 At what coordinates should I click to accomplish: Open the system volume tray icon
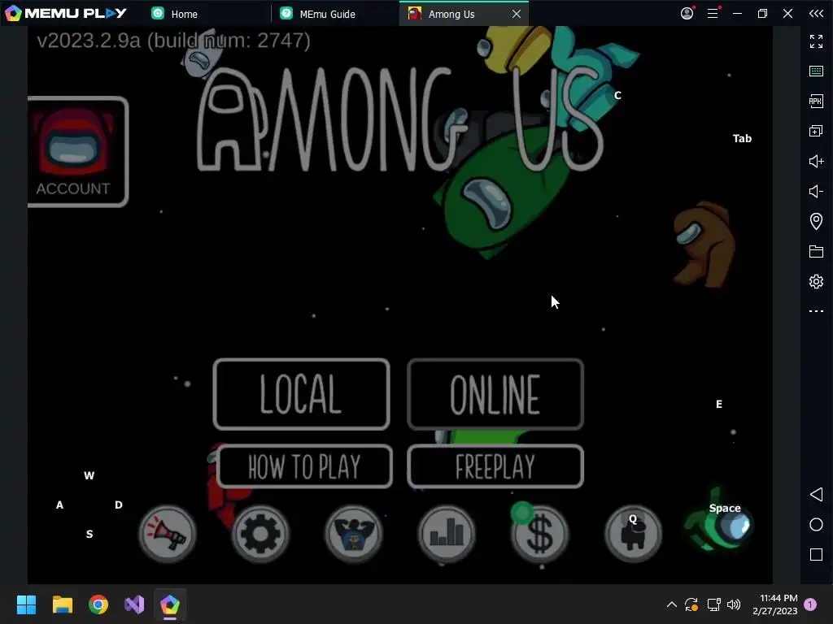coord(734,604)
